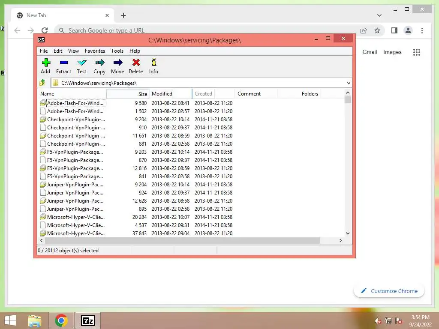Close the New Tab tab
Image resolution: width=439 pixels, height=329 pixels.
(x=107, y=15)
